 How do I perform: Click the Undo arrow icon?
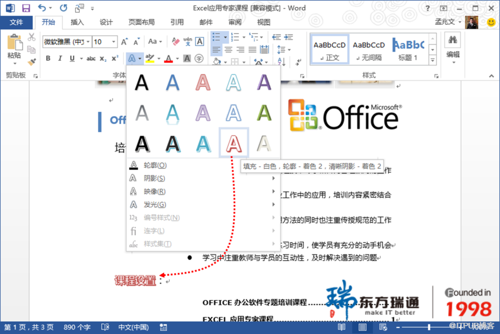click(42, 8)
